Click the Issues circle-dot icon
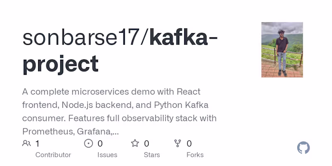 88,144
